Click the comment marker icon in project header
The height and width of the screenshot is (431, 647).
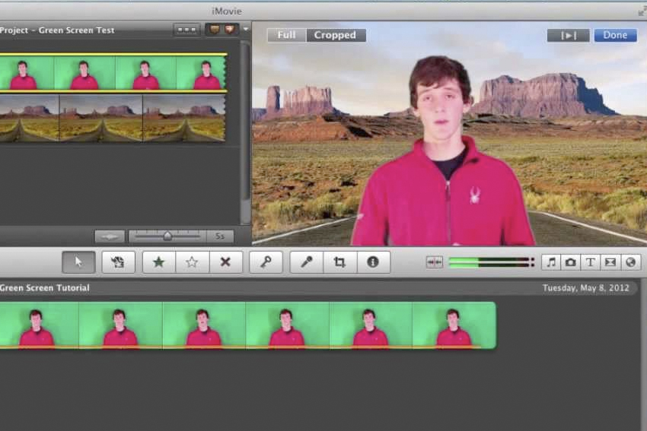point(214,30)
